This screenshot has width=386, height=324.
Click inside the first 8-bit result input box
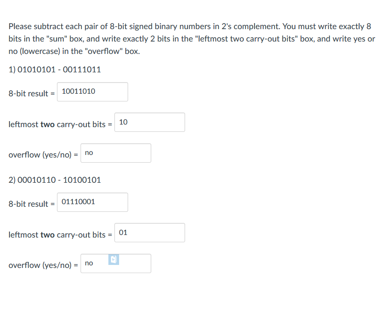(93, 92)
